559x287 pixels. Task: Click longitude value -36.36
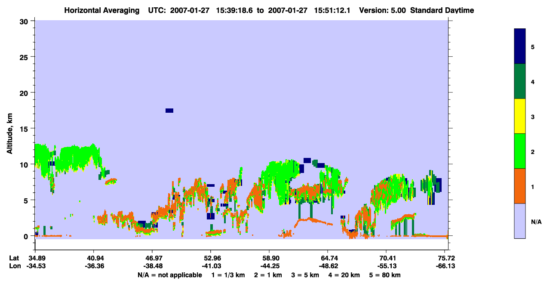[94, 266]
